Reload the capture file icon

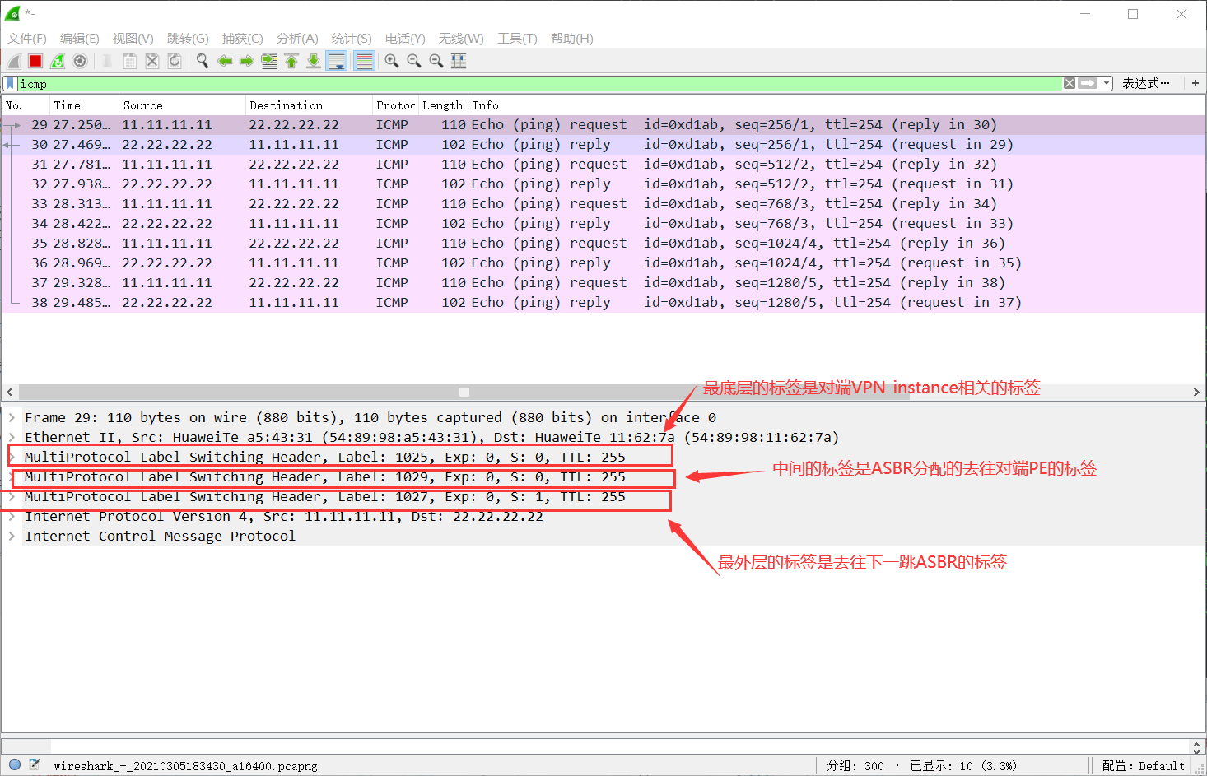click(174, 61)
